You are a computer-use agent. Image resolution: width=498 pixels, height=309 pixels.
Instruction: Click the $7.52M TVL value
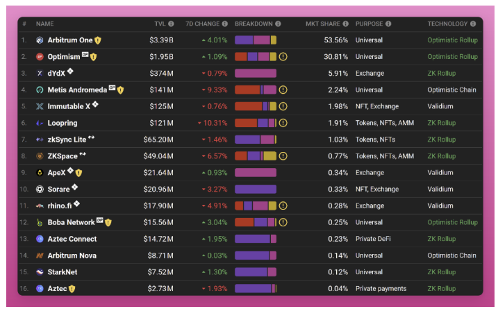160,272
